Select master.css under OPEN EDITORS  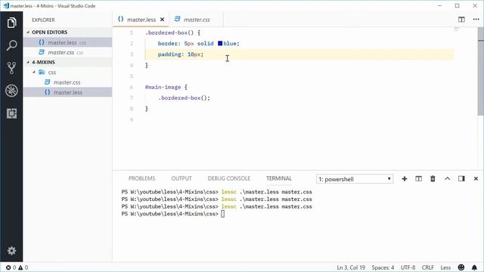(67, 52)
